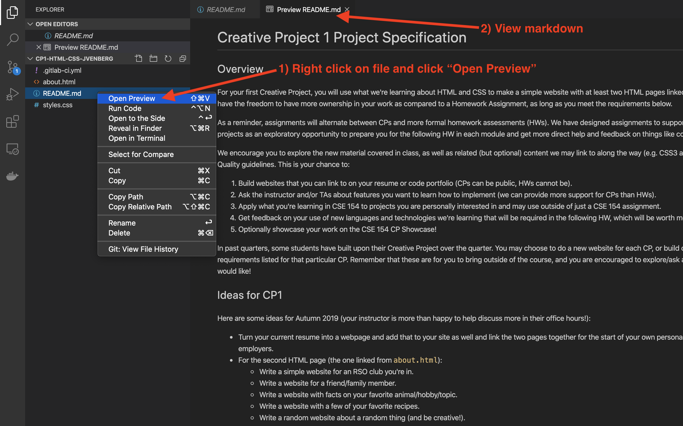Open the Docker extension view

pos(12,176)
